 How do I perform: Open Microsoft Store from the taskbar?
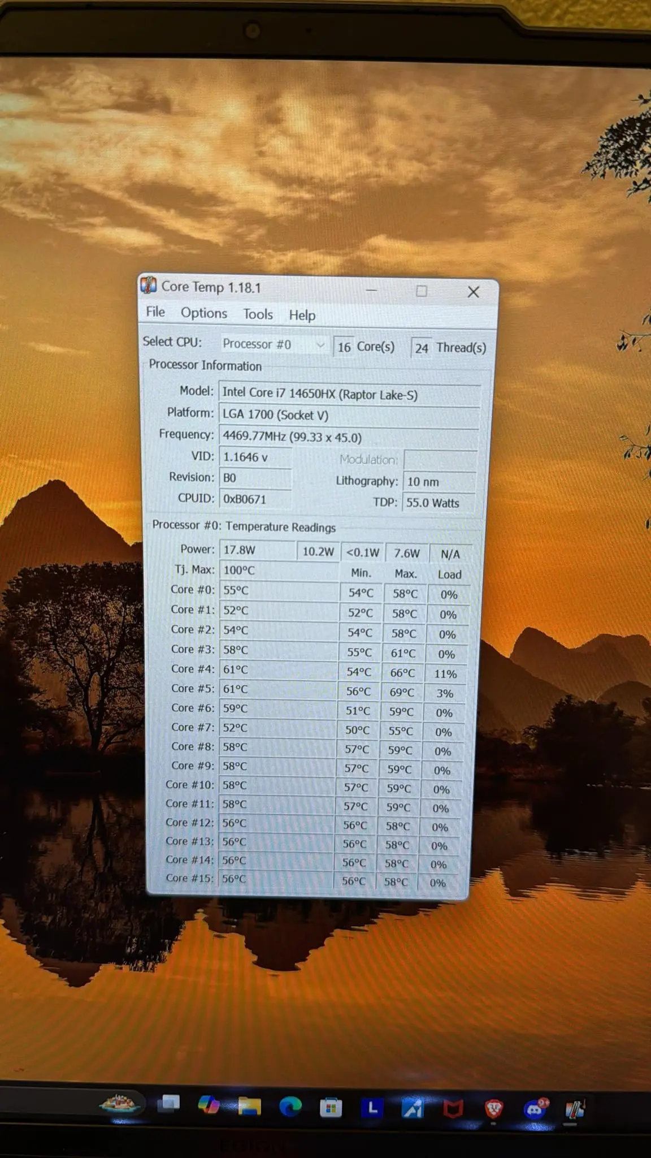point(331,1108)
